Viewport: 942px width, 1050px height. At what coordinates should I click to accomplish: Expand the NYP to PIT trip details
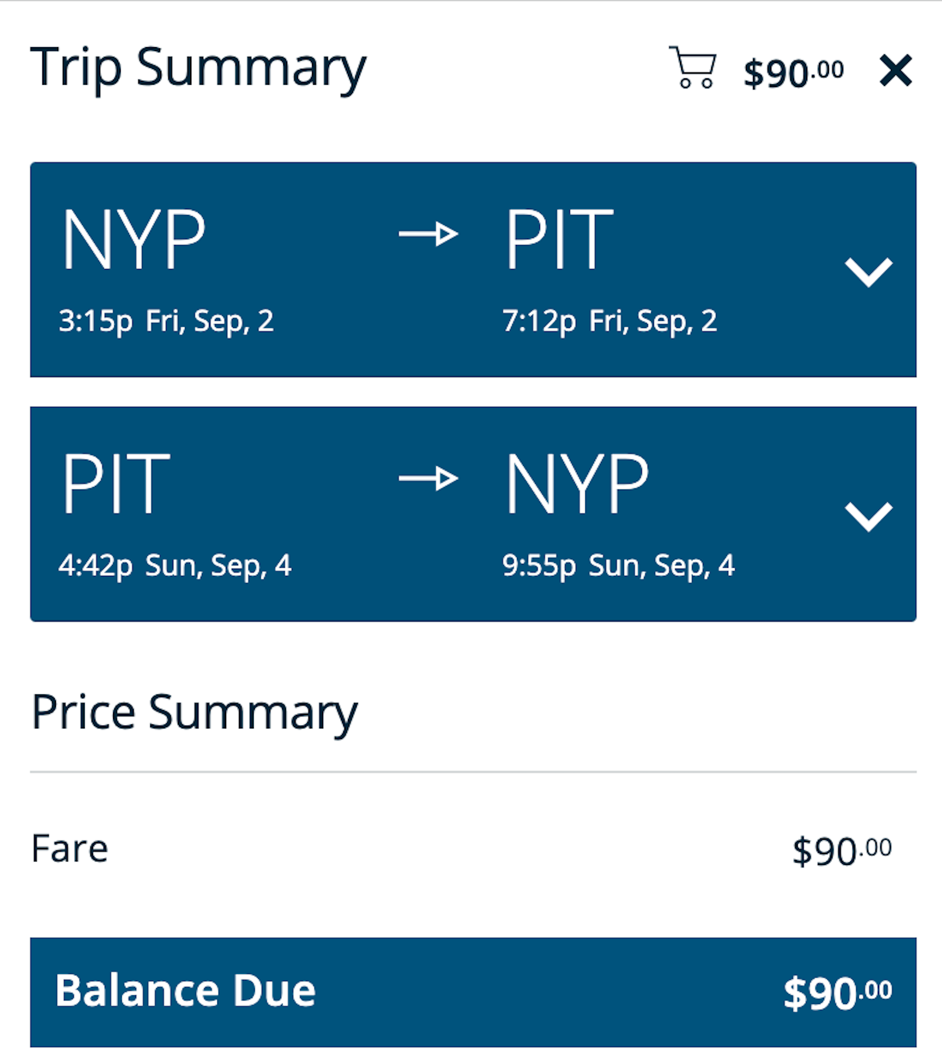click(x=868, y=272)
